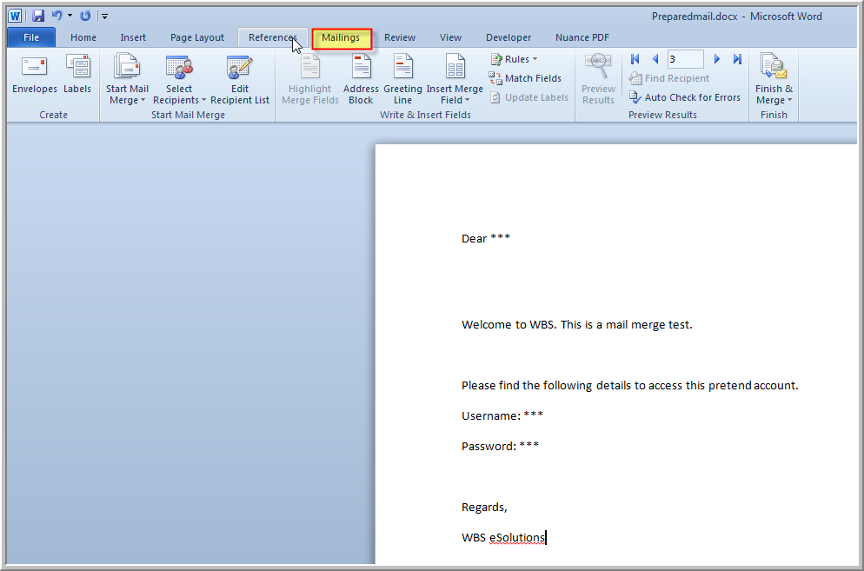Click the record number input field
864x571 pixels.
coord(685,59)
